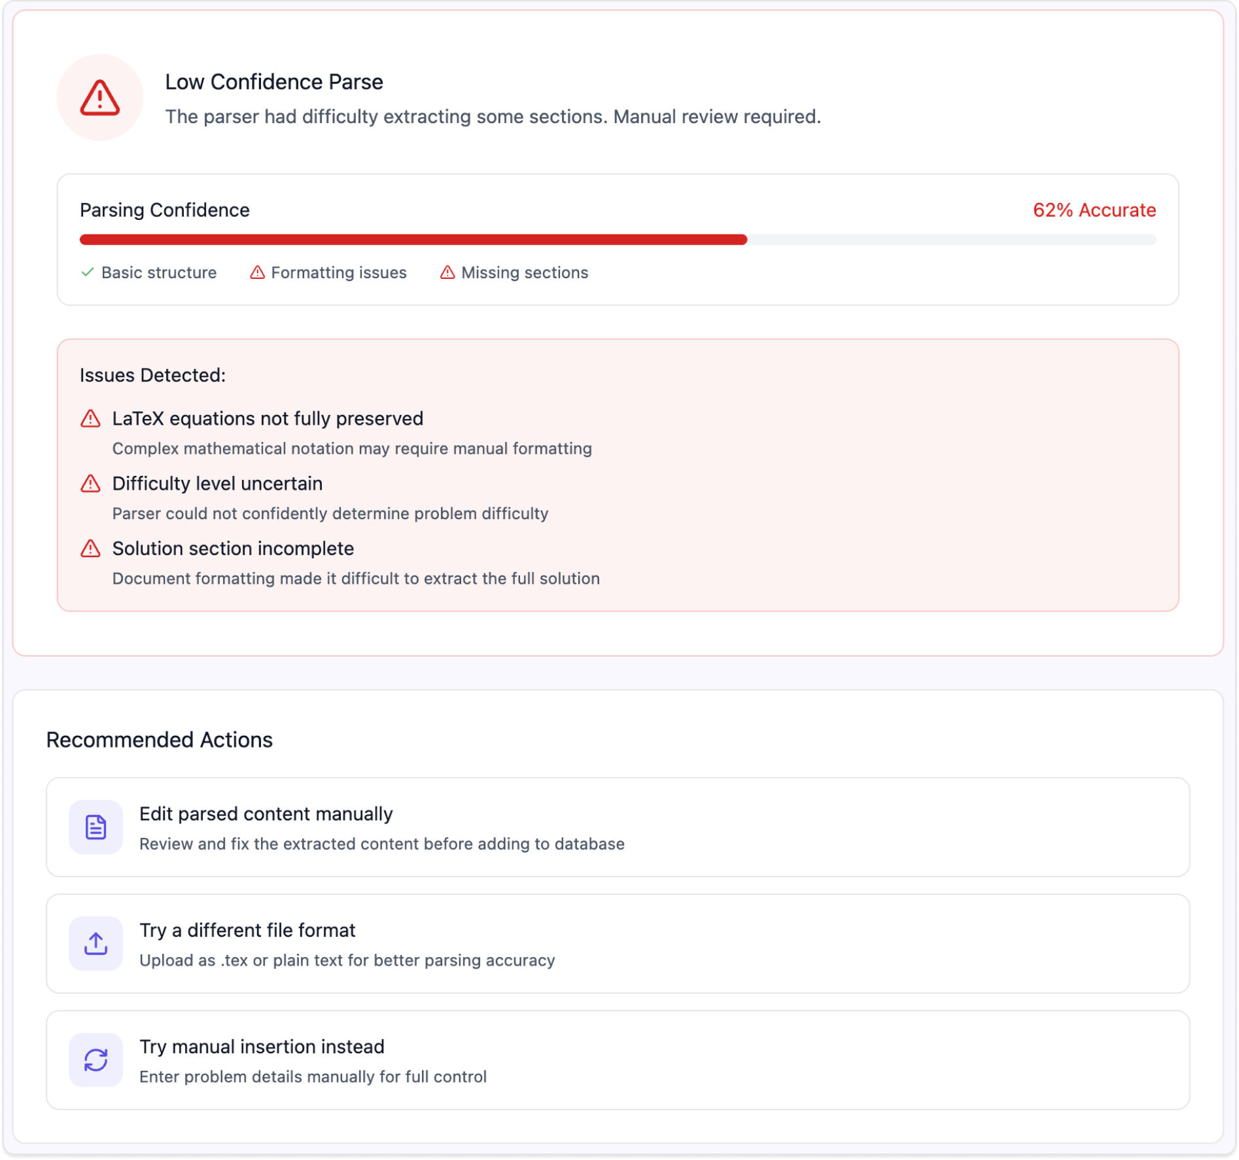Viewport: 1239px width, 1160px height.
Task: Open the Low Confidence Parse header
Action: pos(273,82)
